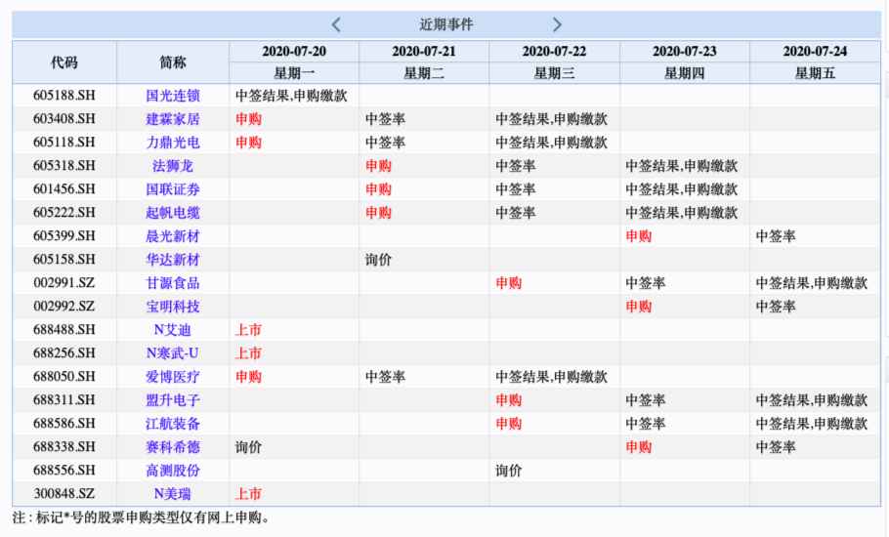Open stock link N寒武-U
Viewport: 889px width, 537px height.
(x=173, y=352)
